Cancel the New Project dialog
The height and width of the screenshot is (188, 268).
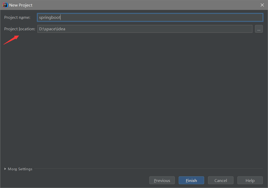[221, 180]
